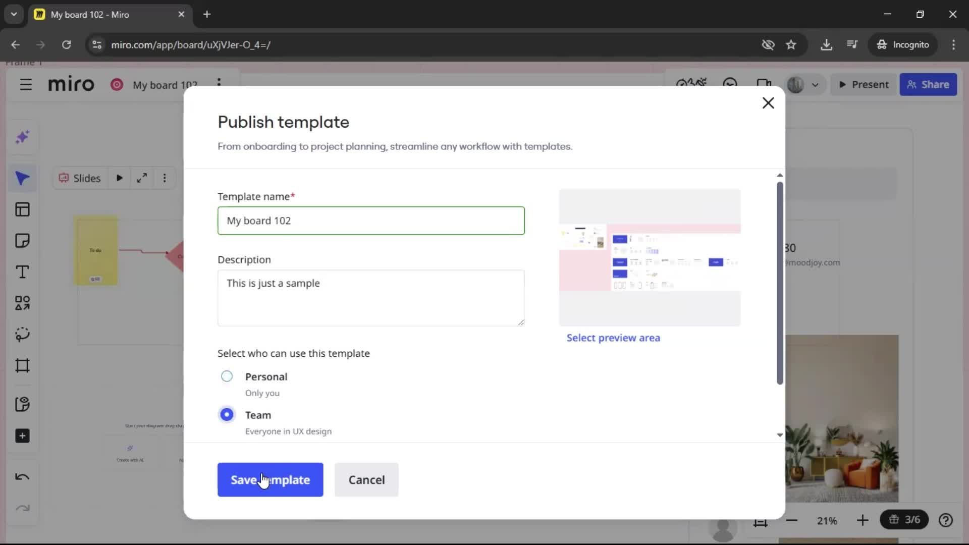This screenshot has height=545, width=969.
Task: Click dialog scrollbar down arrow
Action: click(780, 435)
